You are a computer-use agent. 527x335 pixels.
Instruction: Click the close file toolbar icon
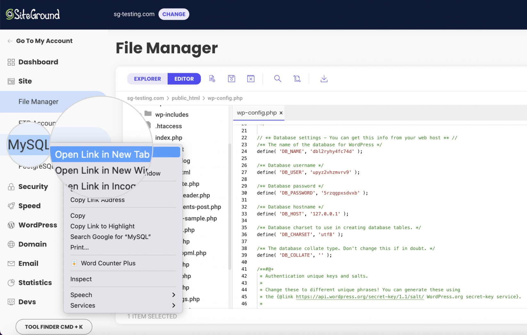pyautogui.click(x=251, y=79)
